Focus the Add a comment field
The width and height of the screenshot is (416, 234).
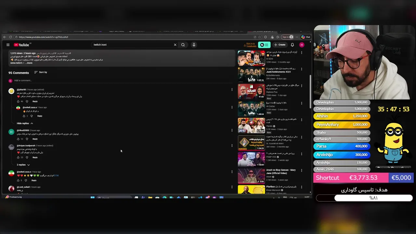(x=123, y=81)
